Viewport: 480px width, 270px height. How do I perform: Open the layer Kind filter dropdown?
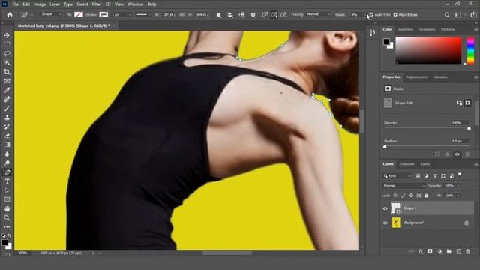tap(397, 176)
